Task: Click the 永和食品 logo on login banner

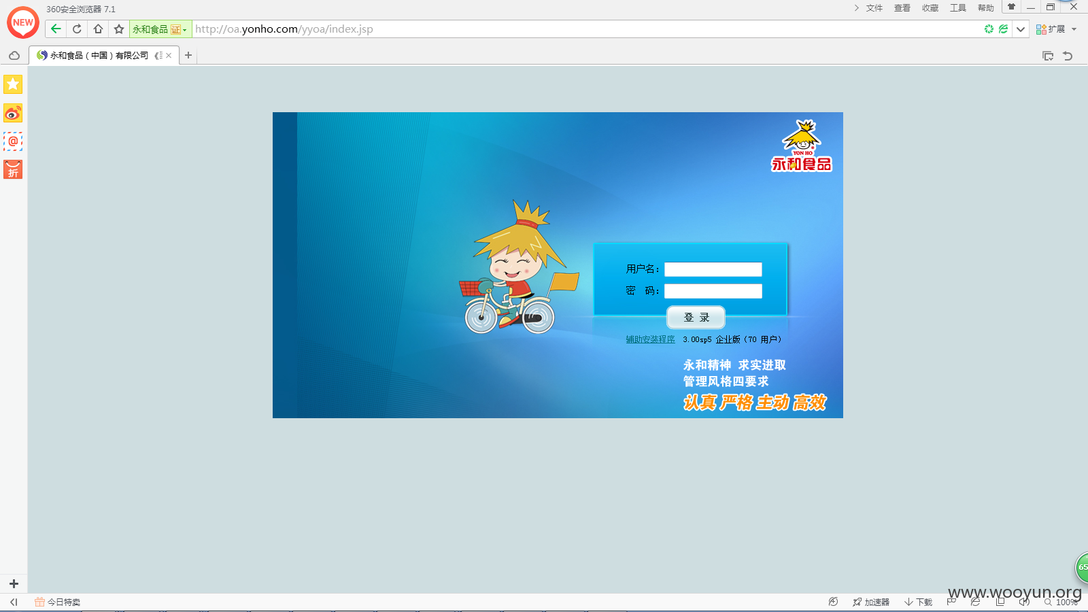Action: pos(802,146)
